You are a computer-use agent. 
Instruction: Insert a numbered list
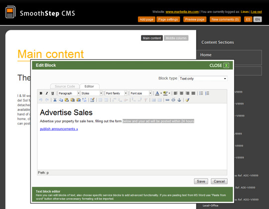(207, 93)
